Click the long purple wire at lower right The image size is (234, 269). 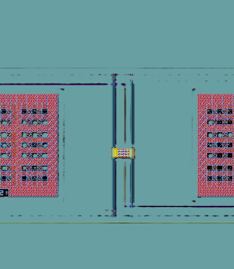(183, 206)
